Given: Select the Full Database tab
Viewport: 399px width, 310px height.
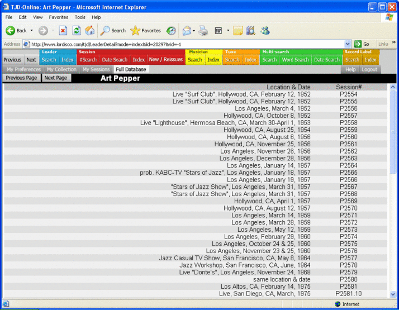Looking at the screenshot, I should pyautogui.click(x=131, y=69).
